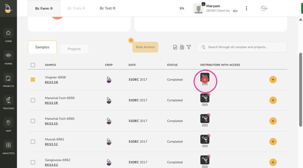Uncheck the Viognier-6958 sample checkbox
This screenshot has height=168, width=303.
click(x=33, y=79)
